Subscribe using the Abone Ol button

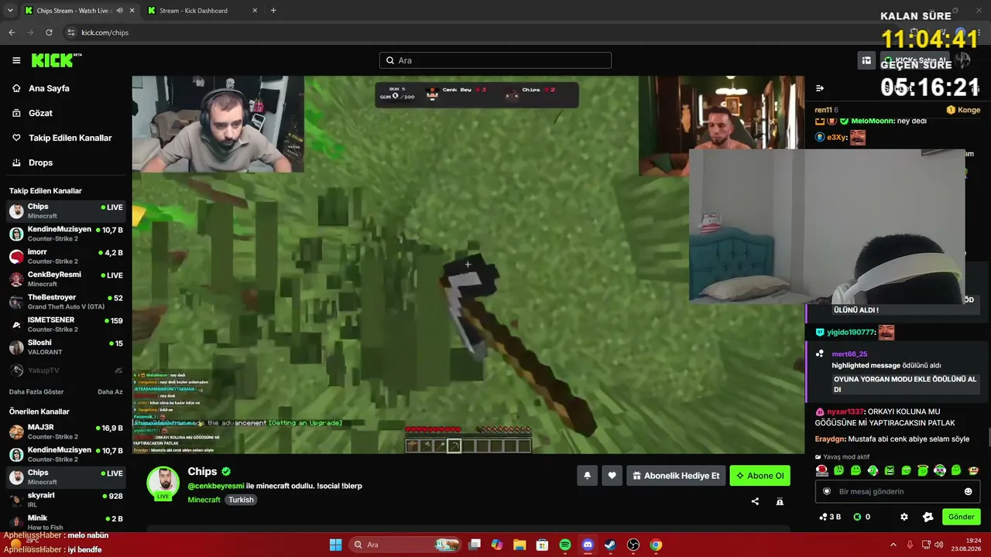tap(760, 476)
